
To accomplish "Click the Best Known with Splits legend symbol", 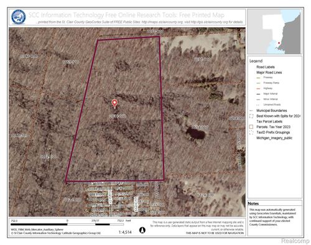I will click(251, 116).
